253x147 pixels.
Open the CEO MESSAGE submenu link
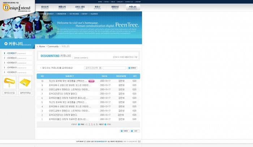click(74, 14)
